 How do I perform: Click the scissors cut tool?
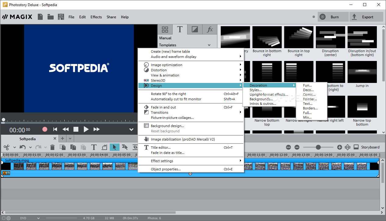tap(7, 147)
